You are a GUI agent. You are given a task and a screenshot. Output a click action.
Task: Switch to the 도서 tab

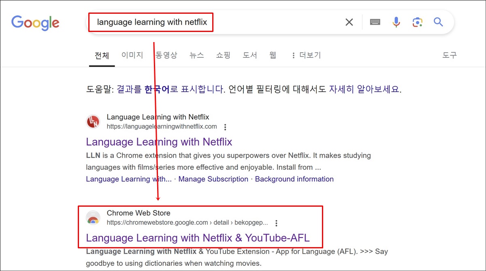(x=250, y=55)
